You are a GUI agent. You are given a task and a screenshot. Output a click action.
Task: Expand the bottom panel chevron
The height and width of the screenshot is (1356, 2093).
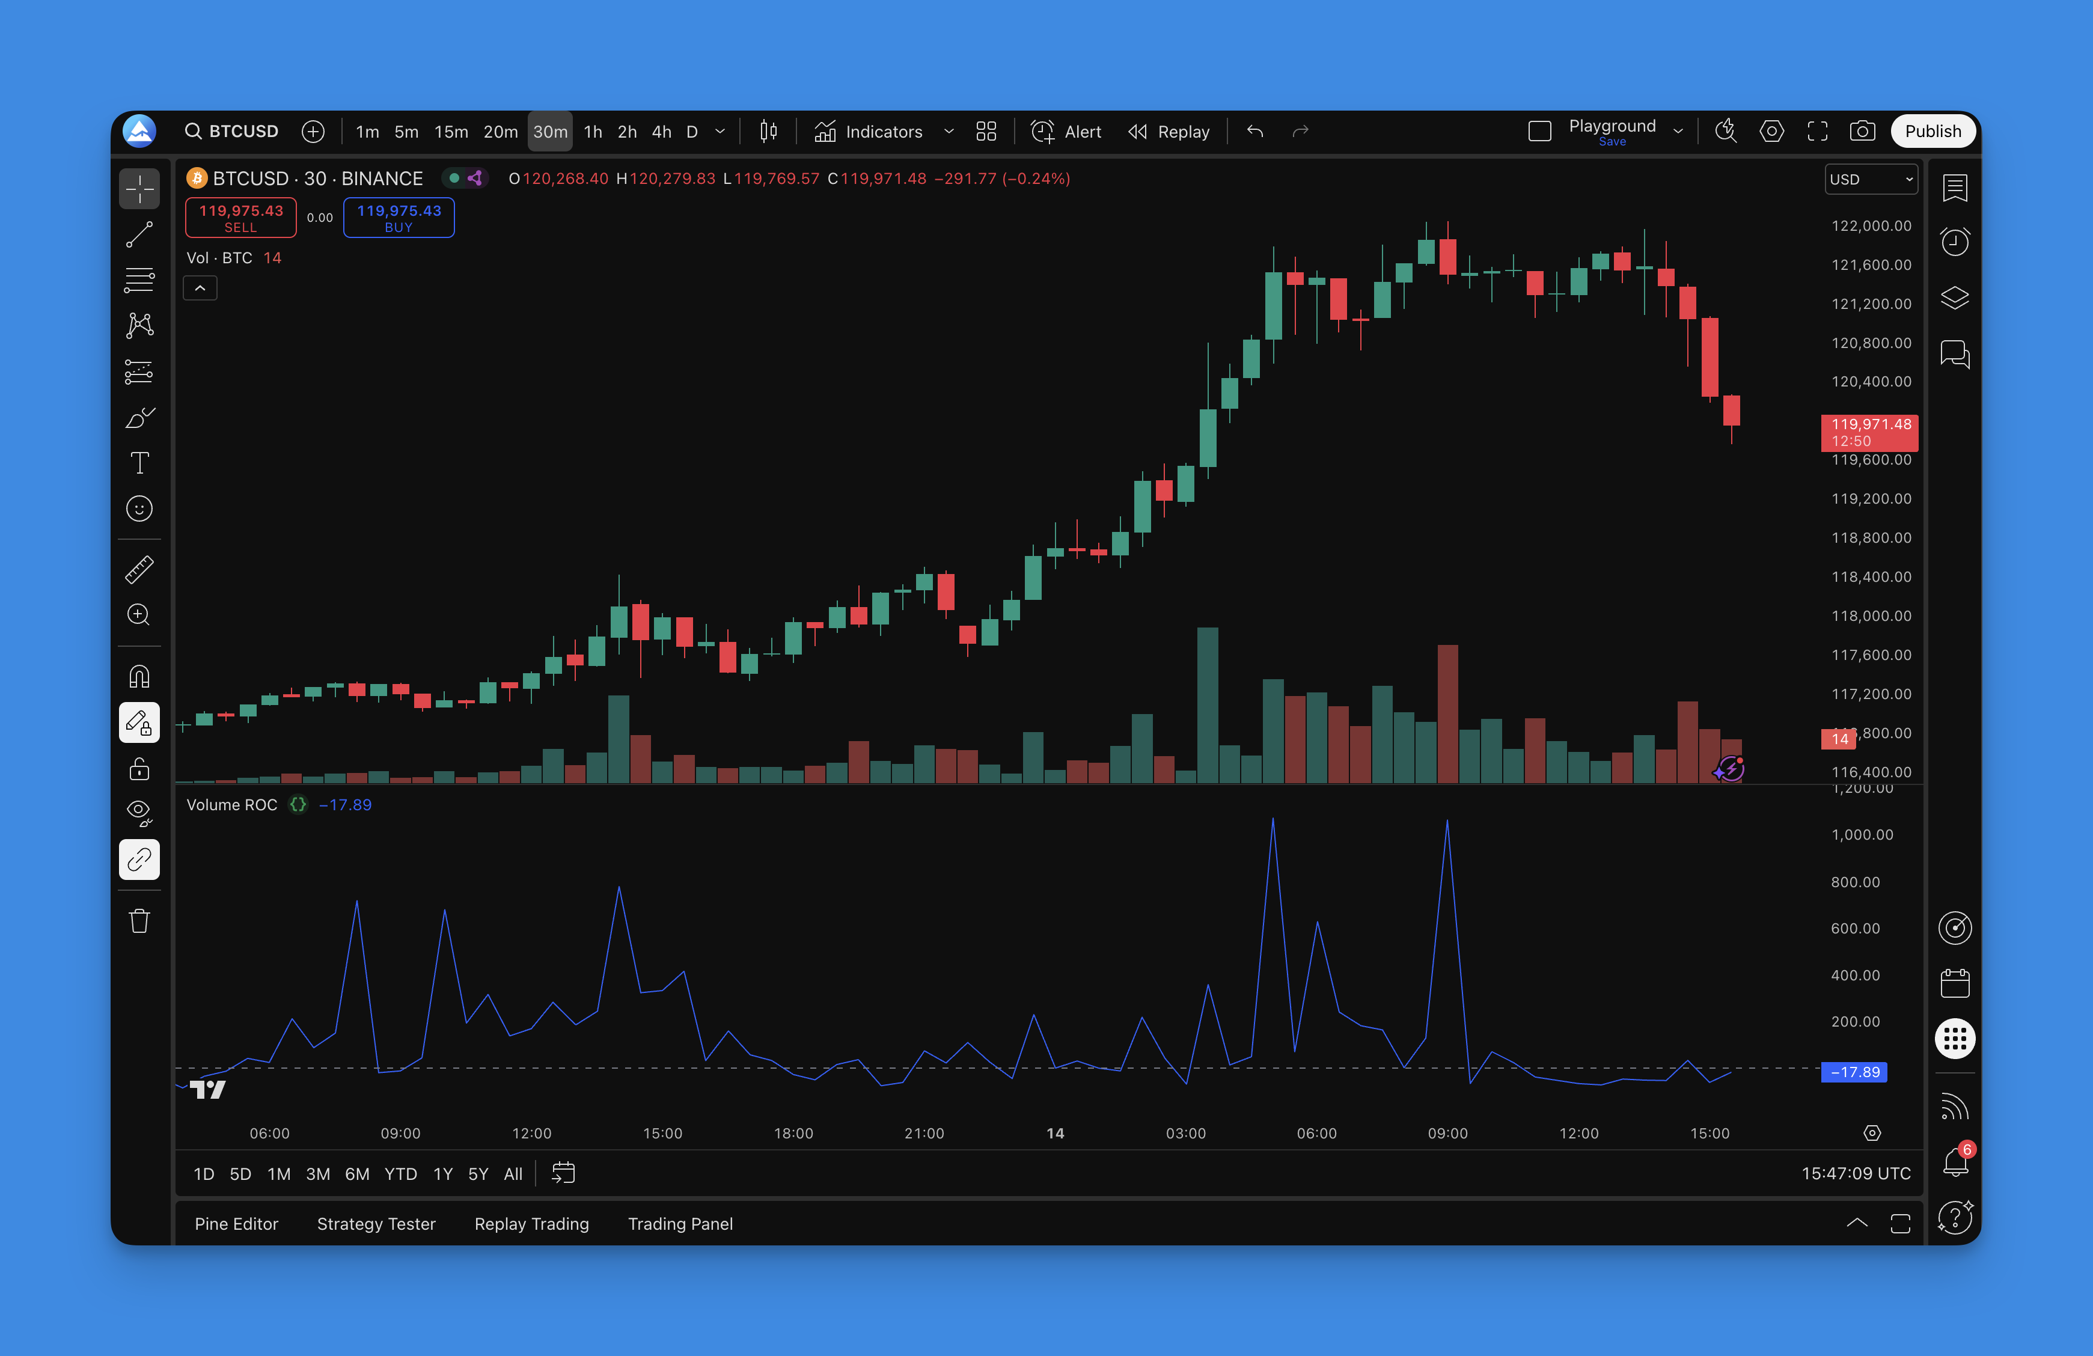coord(1856,1223)
